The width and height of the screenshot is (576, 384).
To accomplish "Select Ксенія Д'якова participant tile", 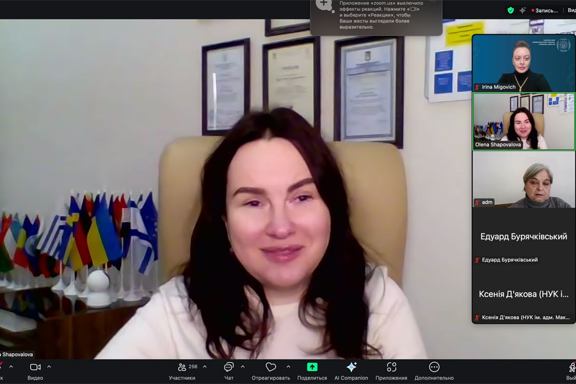I will click(524, 294).
